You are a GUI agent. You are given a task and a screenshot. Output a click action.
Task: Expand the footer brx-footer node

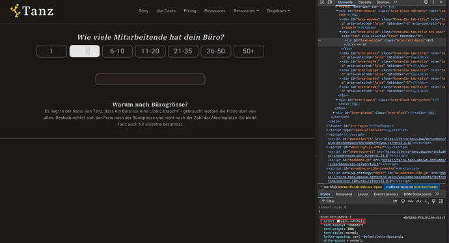(x=327, y=126)
